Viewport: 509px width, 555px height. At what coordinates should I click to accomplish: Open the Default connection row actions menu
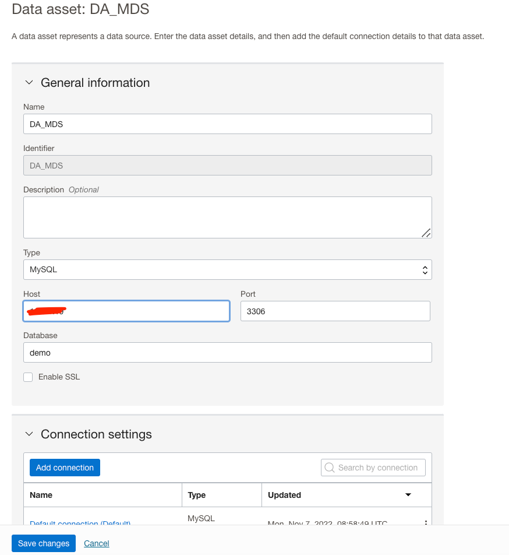426,522
